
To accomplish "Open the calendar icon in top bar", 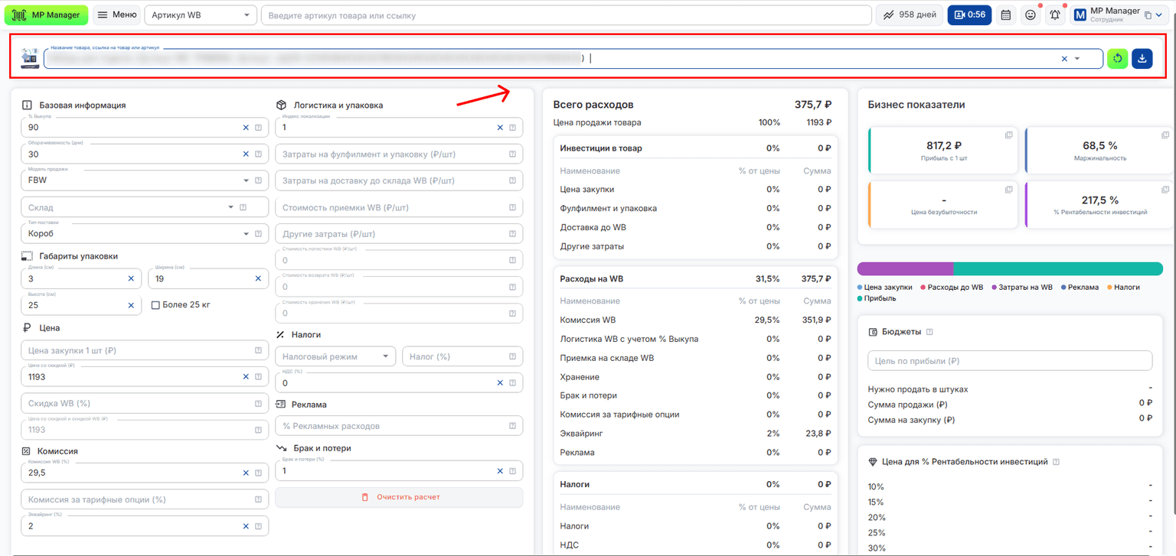I will click(1006, 15).
